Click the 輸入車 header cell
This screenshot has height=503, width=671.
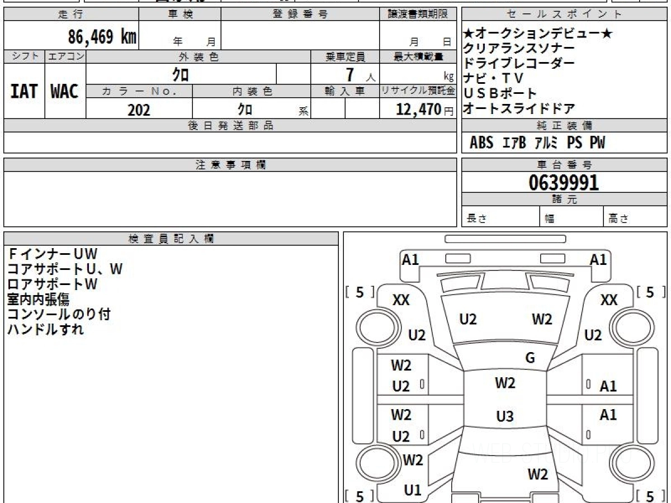(x=346, y=91)
